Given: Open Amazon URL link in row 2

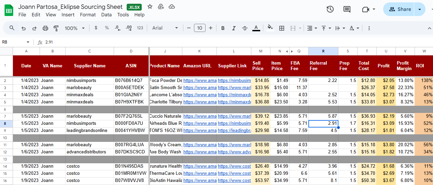Looking at the screenshot, I should tap(200, 81).
